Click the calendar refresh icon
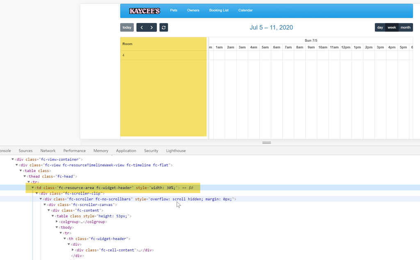420x260 pixels. 164,27
